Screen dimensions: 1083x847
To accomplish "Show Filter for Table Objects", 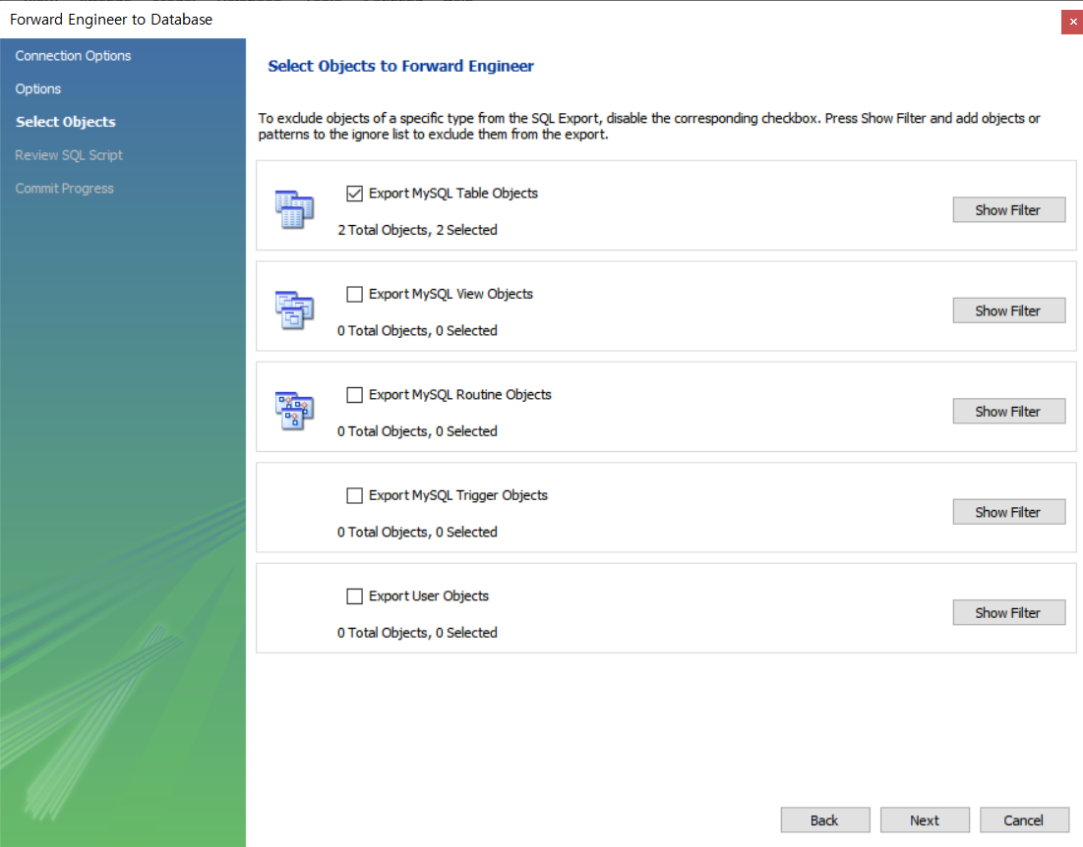I will coord(1008,209).
